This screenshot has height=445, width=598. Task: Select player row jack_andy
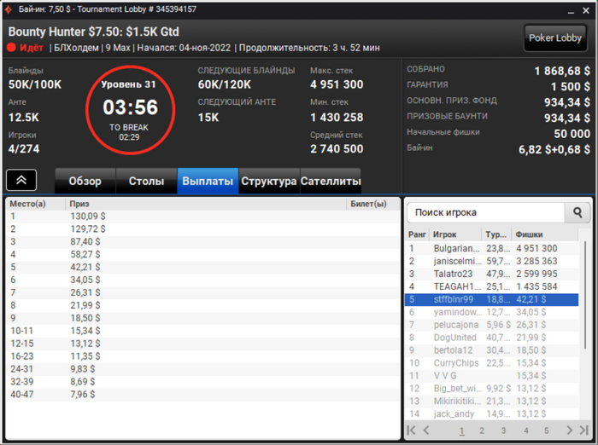click(x=491, y=413)
